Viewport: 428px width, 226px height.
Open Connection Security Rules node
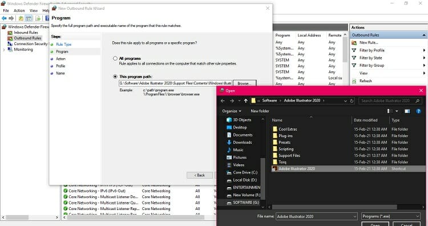coord(31,44)
